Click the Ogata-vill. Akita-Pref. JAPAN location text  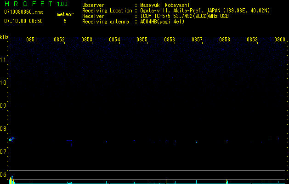[x=205, y=11]
